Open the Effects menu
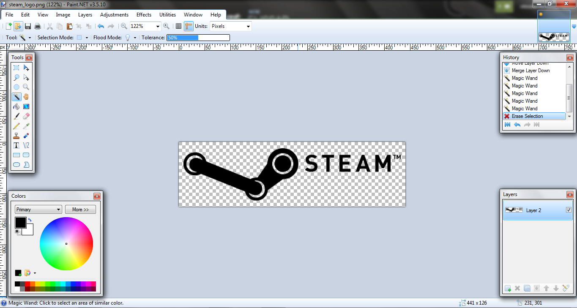 click(x=144, y=15)
